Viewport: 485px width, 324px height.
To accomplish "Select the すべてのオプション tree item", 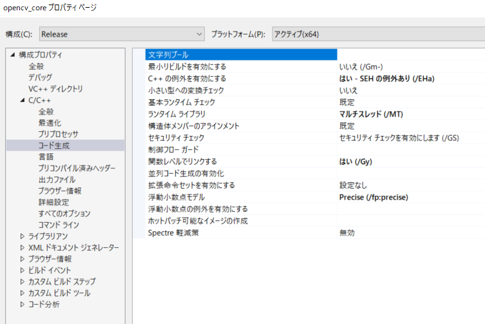I will click(64, 213).
